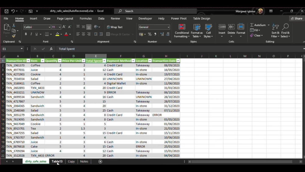Open the Table Design tab

click(202, 19)
